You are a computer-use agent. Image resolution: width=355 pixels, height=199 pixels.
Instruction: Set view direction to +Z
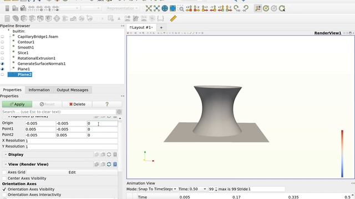tap(221, 9)
